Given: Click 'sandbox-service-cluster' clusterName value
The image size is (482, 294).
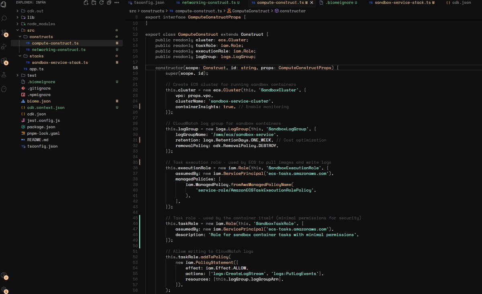Looking at the screenshot, I should 240,101.
